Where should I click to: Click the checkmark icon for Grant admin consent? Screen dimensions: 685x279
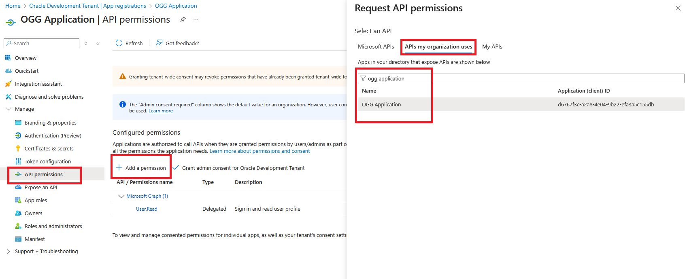176,167
